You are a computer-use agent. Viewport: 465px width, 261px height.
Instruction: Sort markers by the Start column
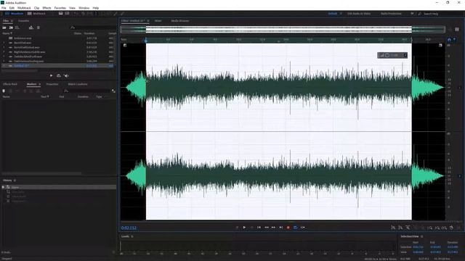[44, 96]
